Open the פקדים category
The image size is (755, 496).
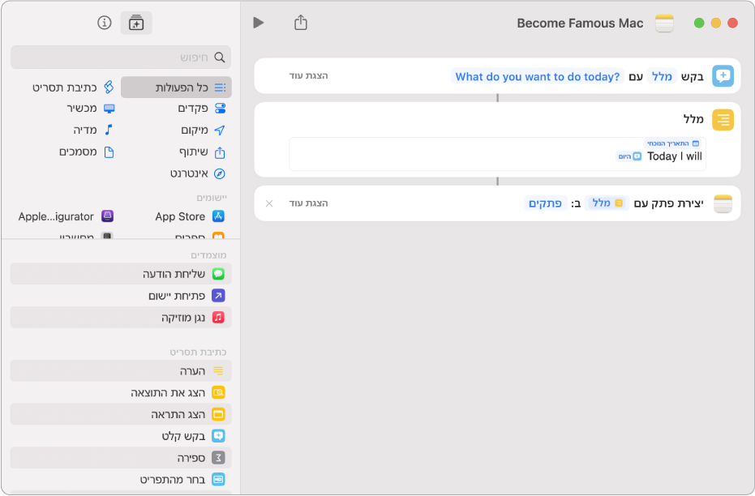tap(202, 109)
